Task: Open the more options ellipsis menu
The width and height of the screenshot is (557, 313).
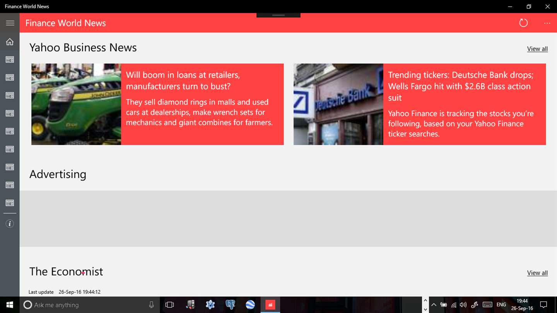Action: 547,23
